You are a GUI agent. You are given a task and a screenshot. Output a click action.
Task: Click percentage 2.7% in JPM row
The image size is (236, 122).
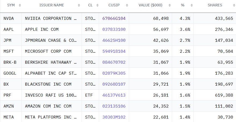(x=185, y=40)
